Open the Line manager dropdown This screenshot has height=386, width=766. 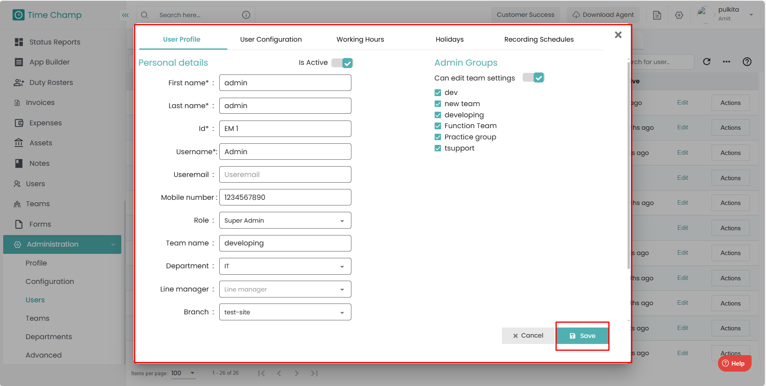tap(285, 289)
